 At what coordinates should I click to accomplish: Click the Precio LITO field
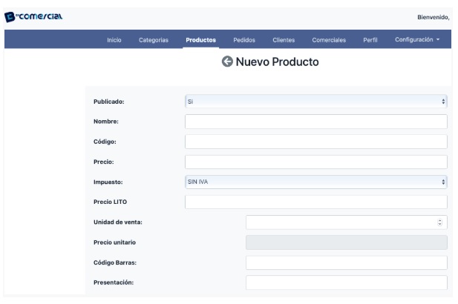pos(316,202)
